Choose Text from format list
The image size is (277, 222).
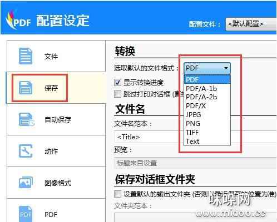click(x=207, y=142)
